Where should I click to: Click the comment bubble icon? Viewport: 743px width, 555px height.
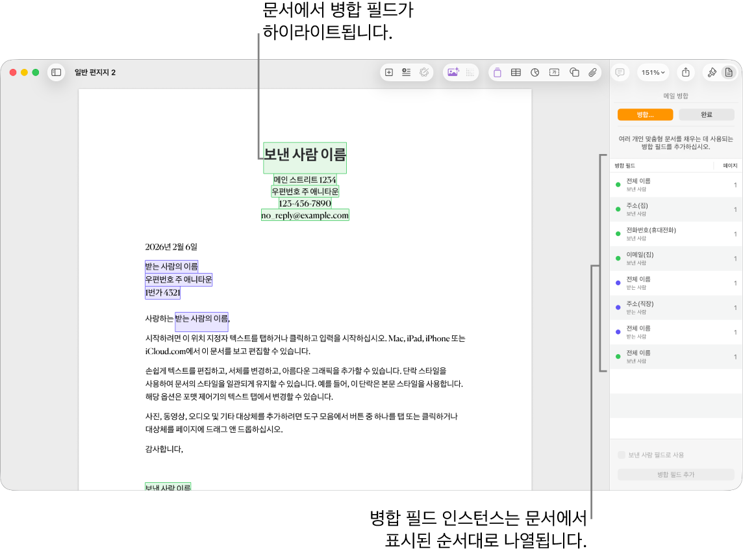coord(620,73)
